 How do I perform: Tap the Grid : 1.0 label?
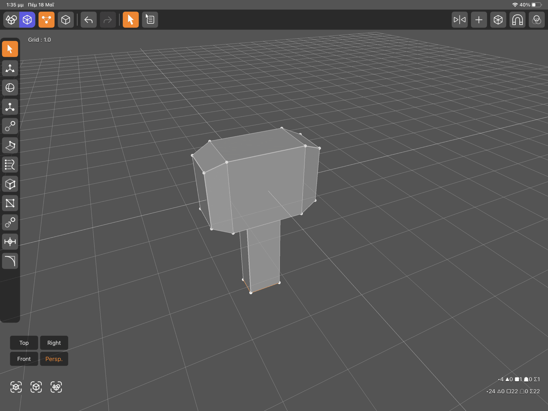coord(39,40)
